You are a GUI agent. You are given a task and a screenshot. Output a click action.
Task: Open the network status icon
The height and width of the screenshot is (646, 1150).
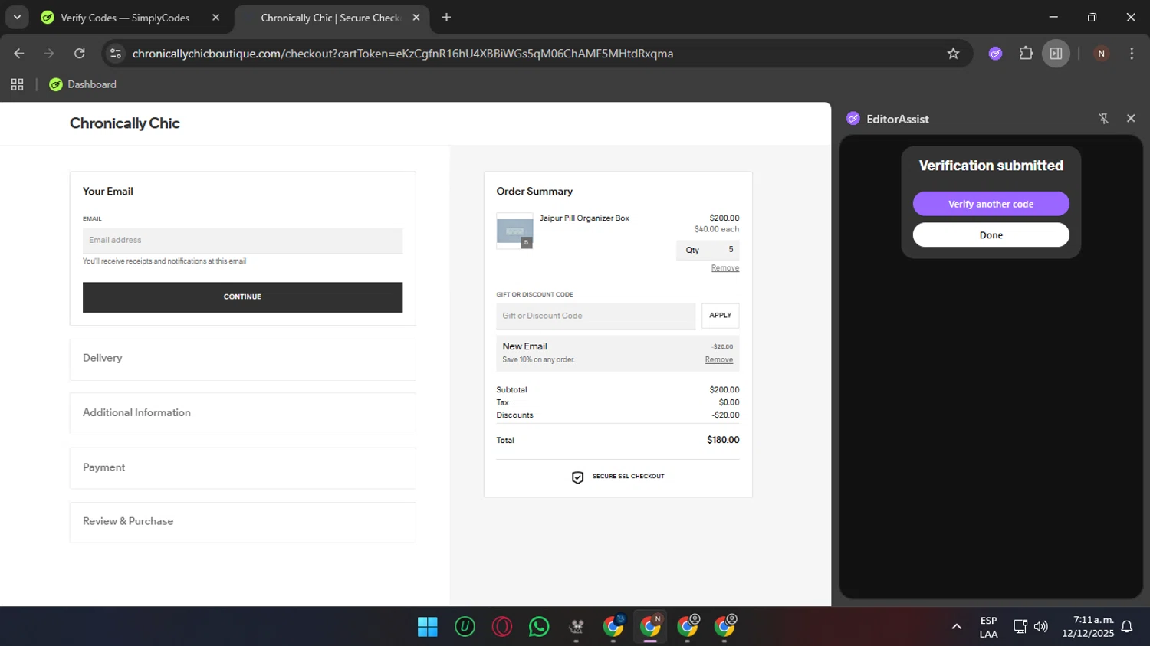1020,627
